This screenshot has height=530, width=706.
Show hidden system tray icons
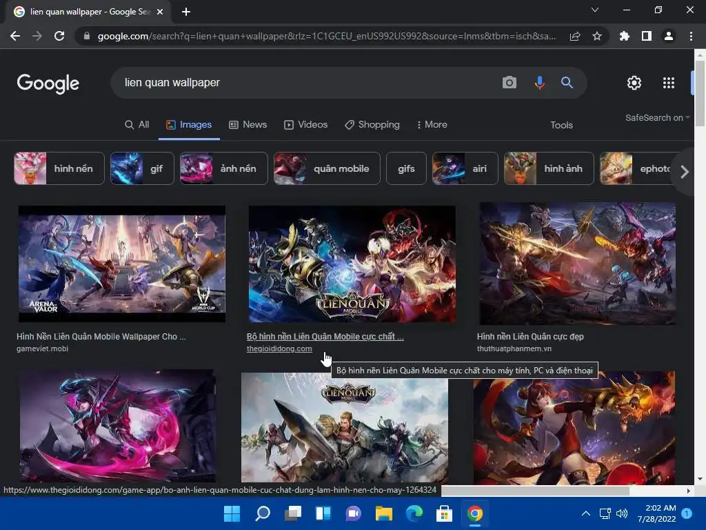(x=586, y=513)
